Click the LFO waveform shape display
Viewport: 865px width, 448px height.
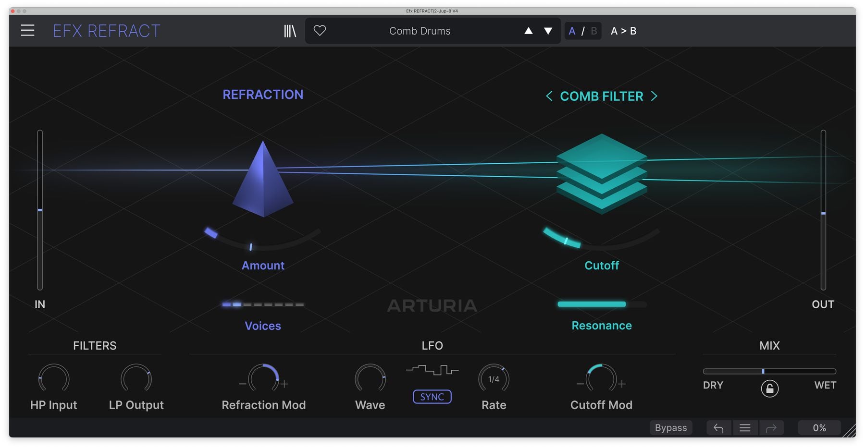432,370
